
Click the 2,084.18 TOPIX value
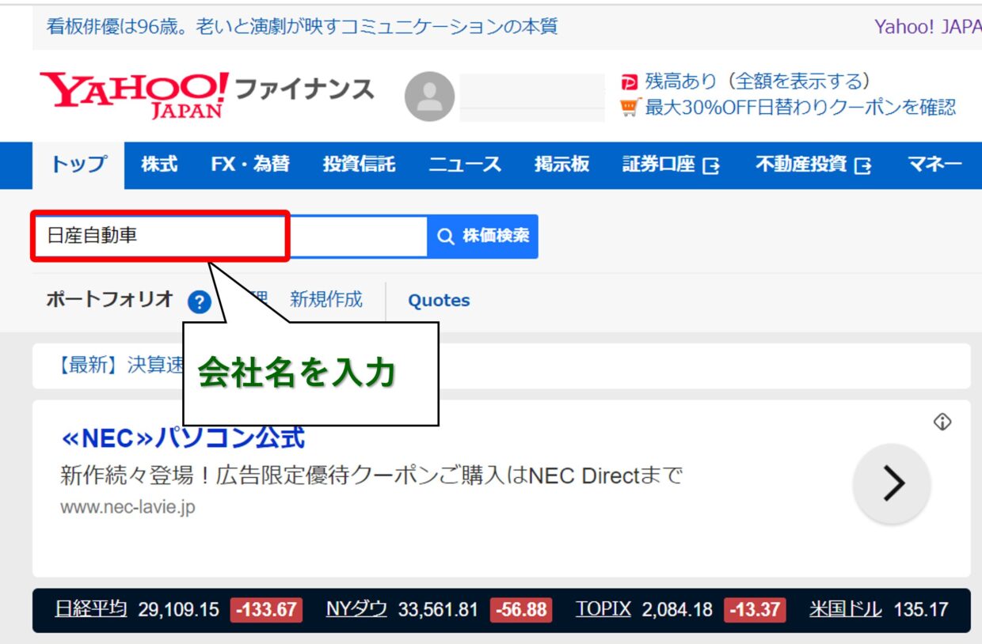coord(677,610)
